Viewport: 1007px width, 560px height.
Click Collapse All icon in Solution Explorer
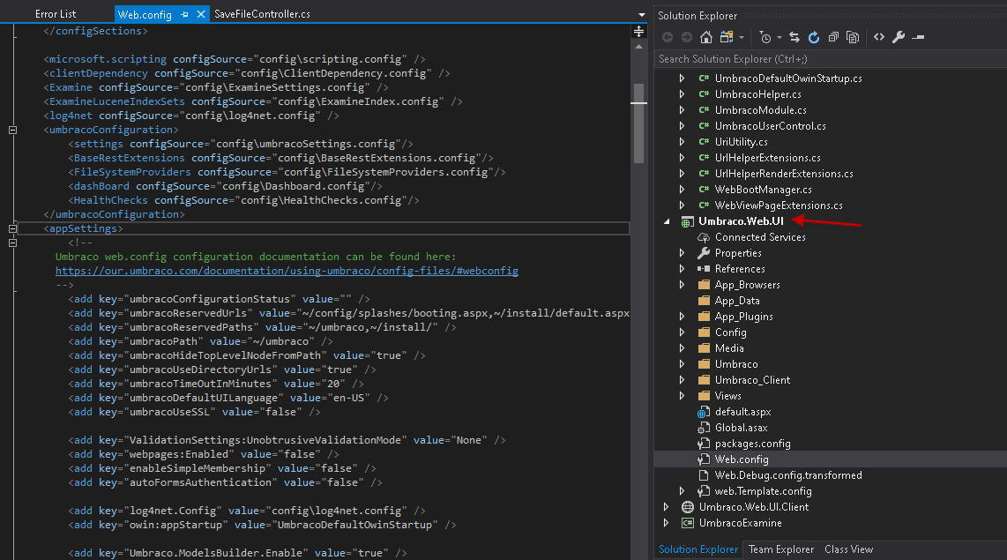(833, 37)
